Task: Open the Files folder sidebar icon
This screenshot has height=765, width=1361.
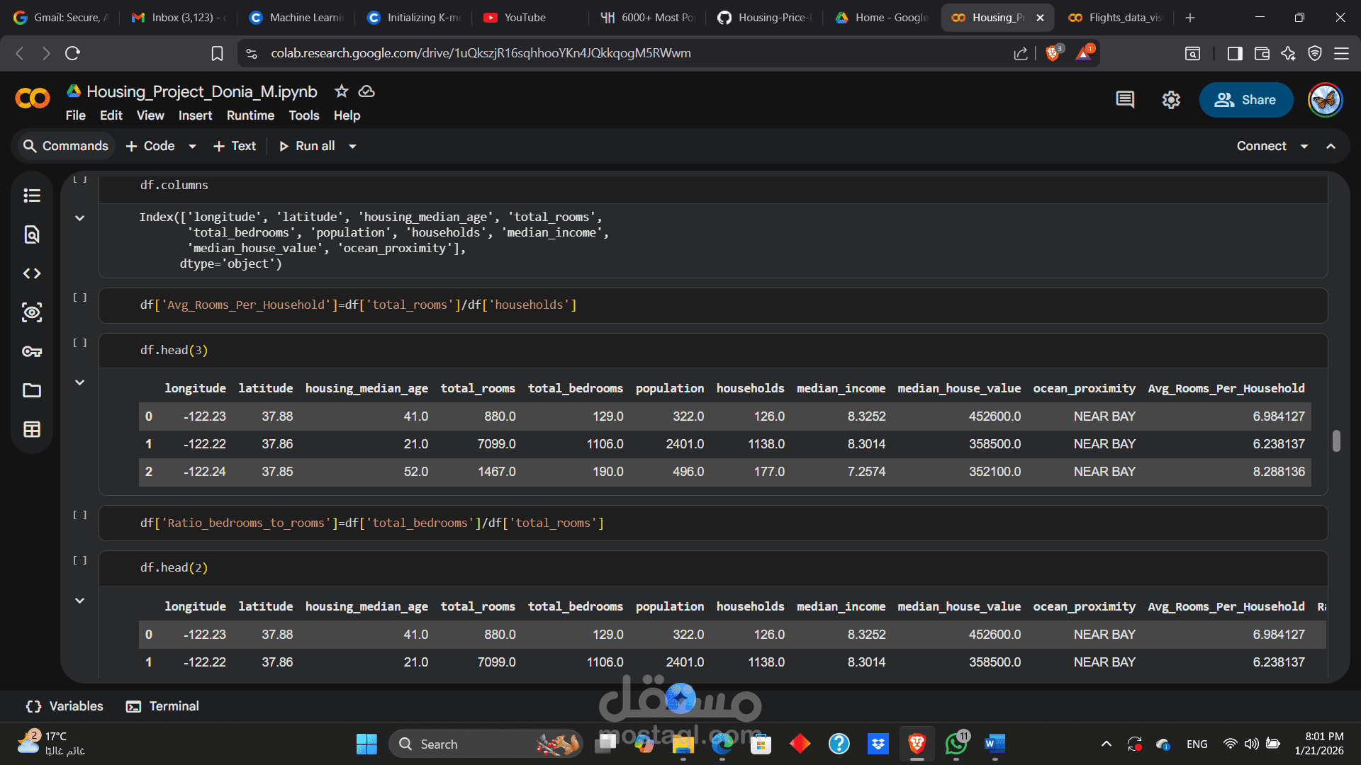Action: (x=32, y=390)
